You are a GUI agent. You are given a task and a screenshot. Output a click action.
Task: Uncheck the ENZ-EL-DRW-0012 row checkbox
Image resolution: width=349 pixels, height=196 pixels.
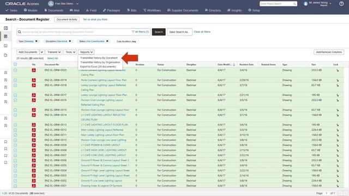15,130
